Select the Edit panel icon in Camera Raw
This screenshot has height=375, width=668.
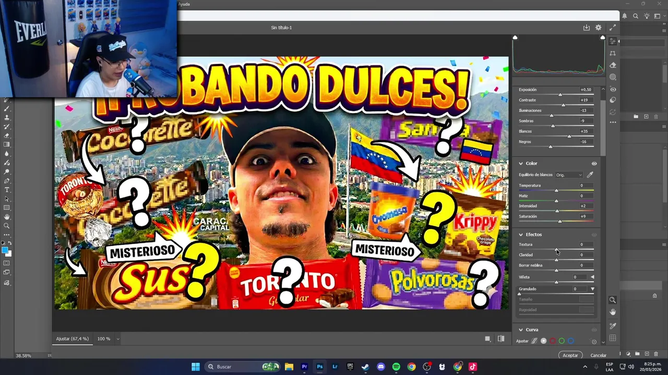coord(613,41)
